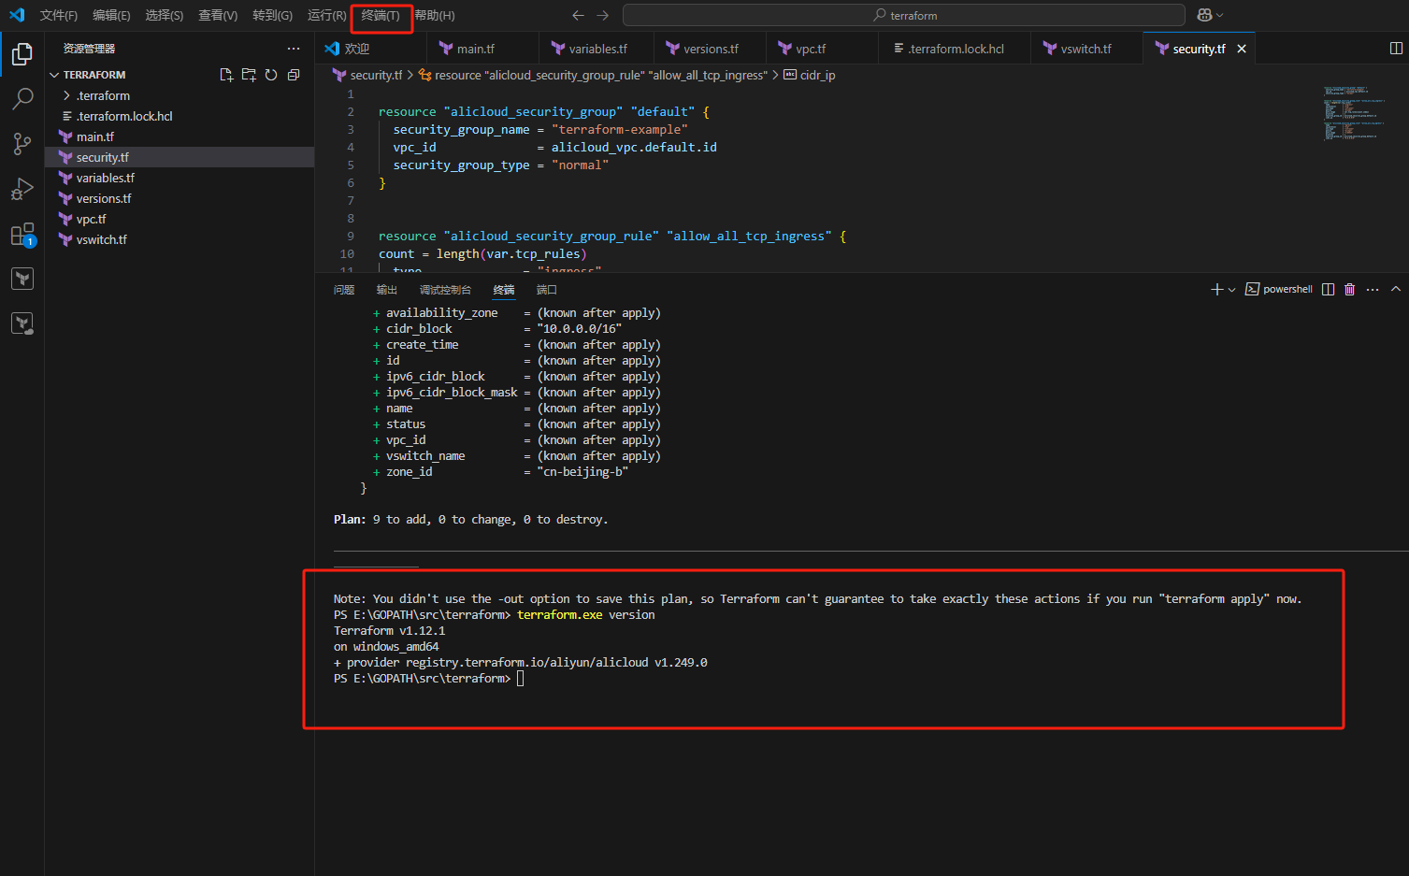Maximize the terminal panel with chevron
Image resolution: width=1409 pixels, height=876 pixels.
pyautogui.click(x=1396, y=290)
